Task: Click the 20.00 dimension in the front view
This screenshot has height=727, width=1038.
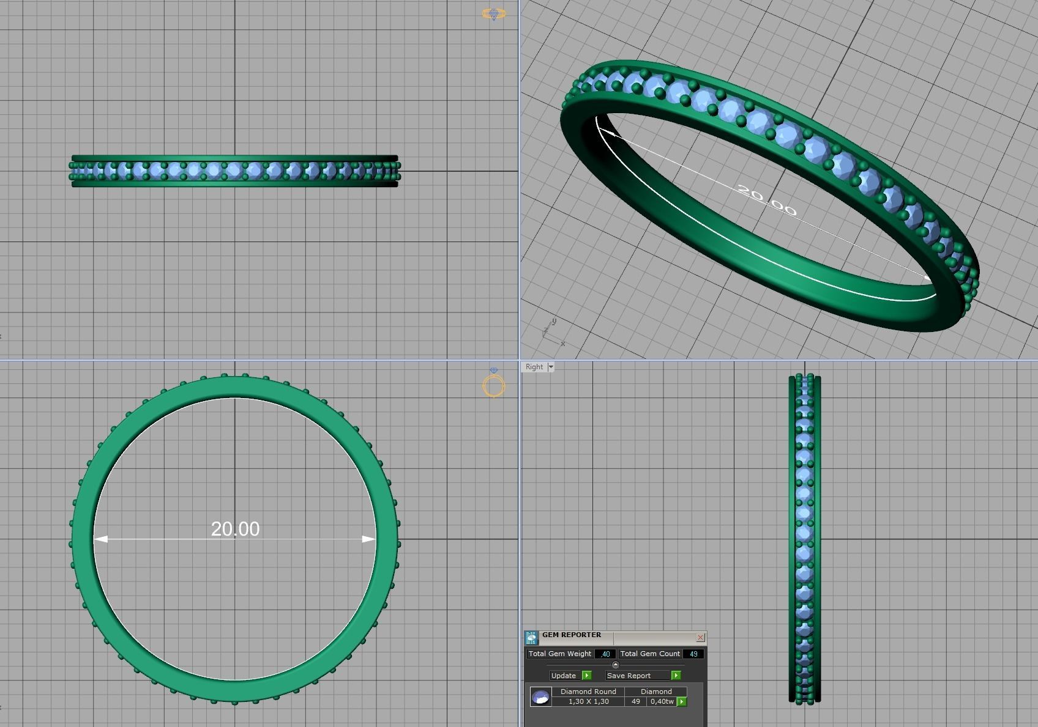Action: click(x=235, y=529)
